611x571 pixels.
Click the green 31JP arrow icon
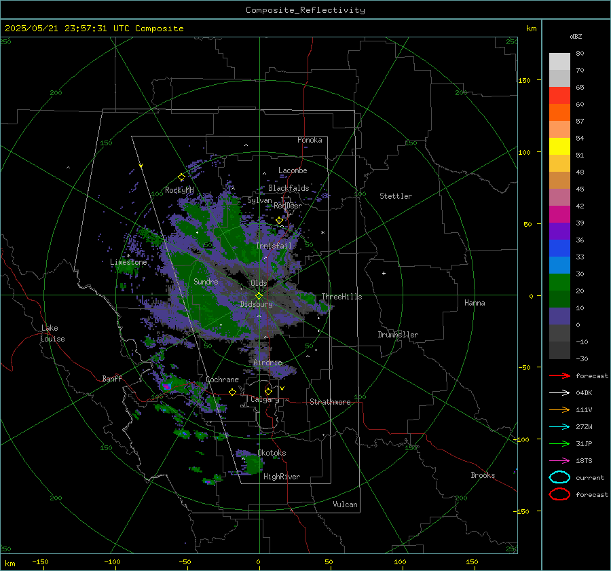tap(559, 443)
